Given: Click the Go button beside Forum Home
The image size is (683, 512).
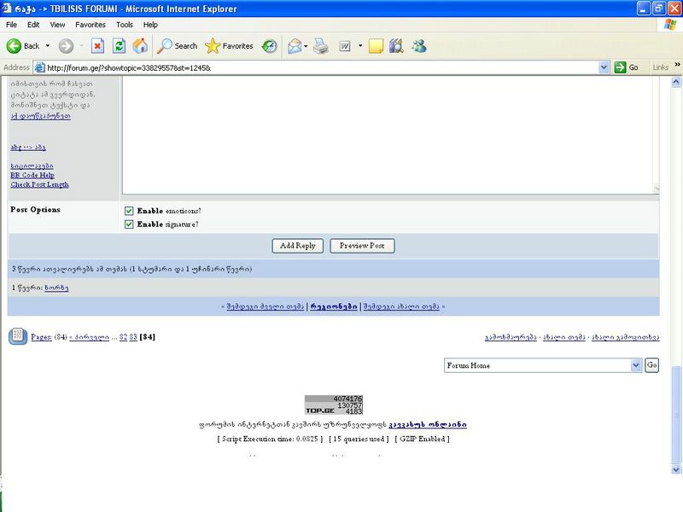Looking at the screenshot, I should click(651, 365).
